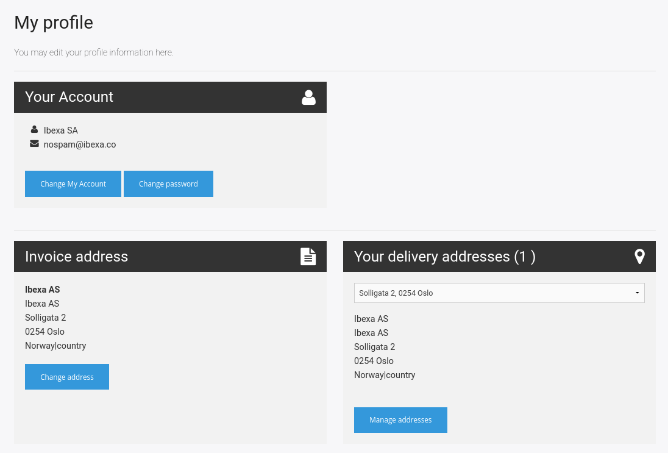Screen dimensions: 668x453
Task: Click the user icon in Your Account header
Action: click(308, 97)
